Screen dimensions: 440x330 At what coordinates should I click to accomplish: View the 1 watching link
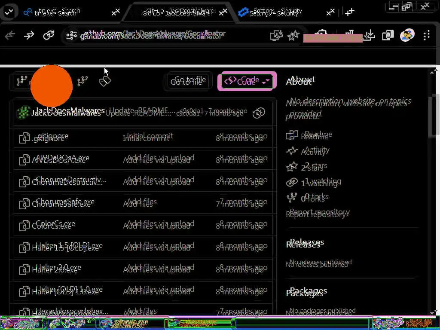coord(321,182)
